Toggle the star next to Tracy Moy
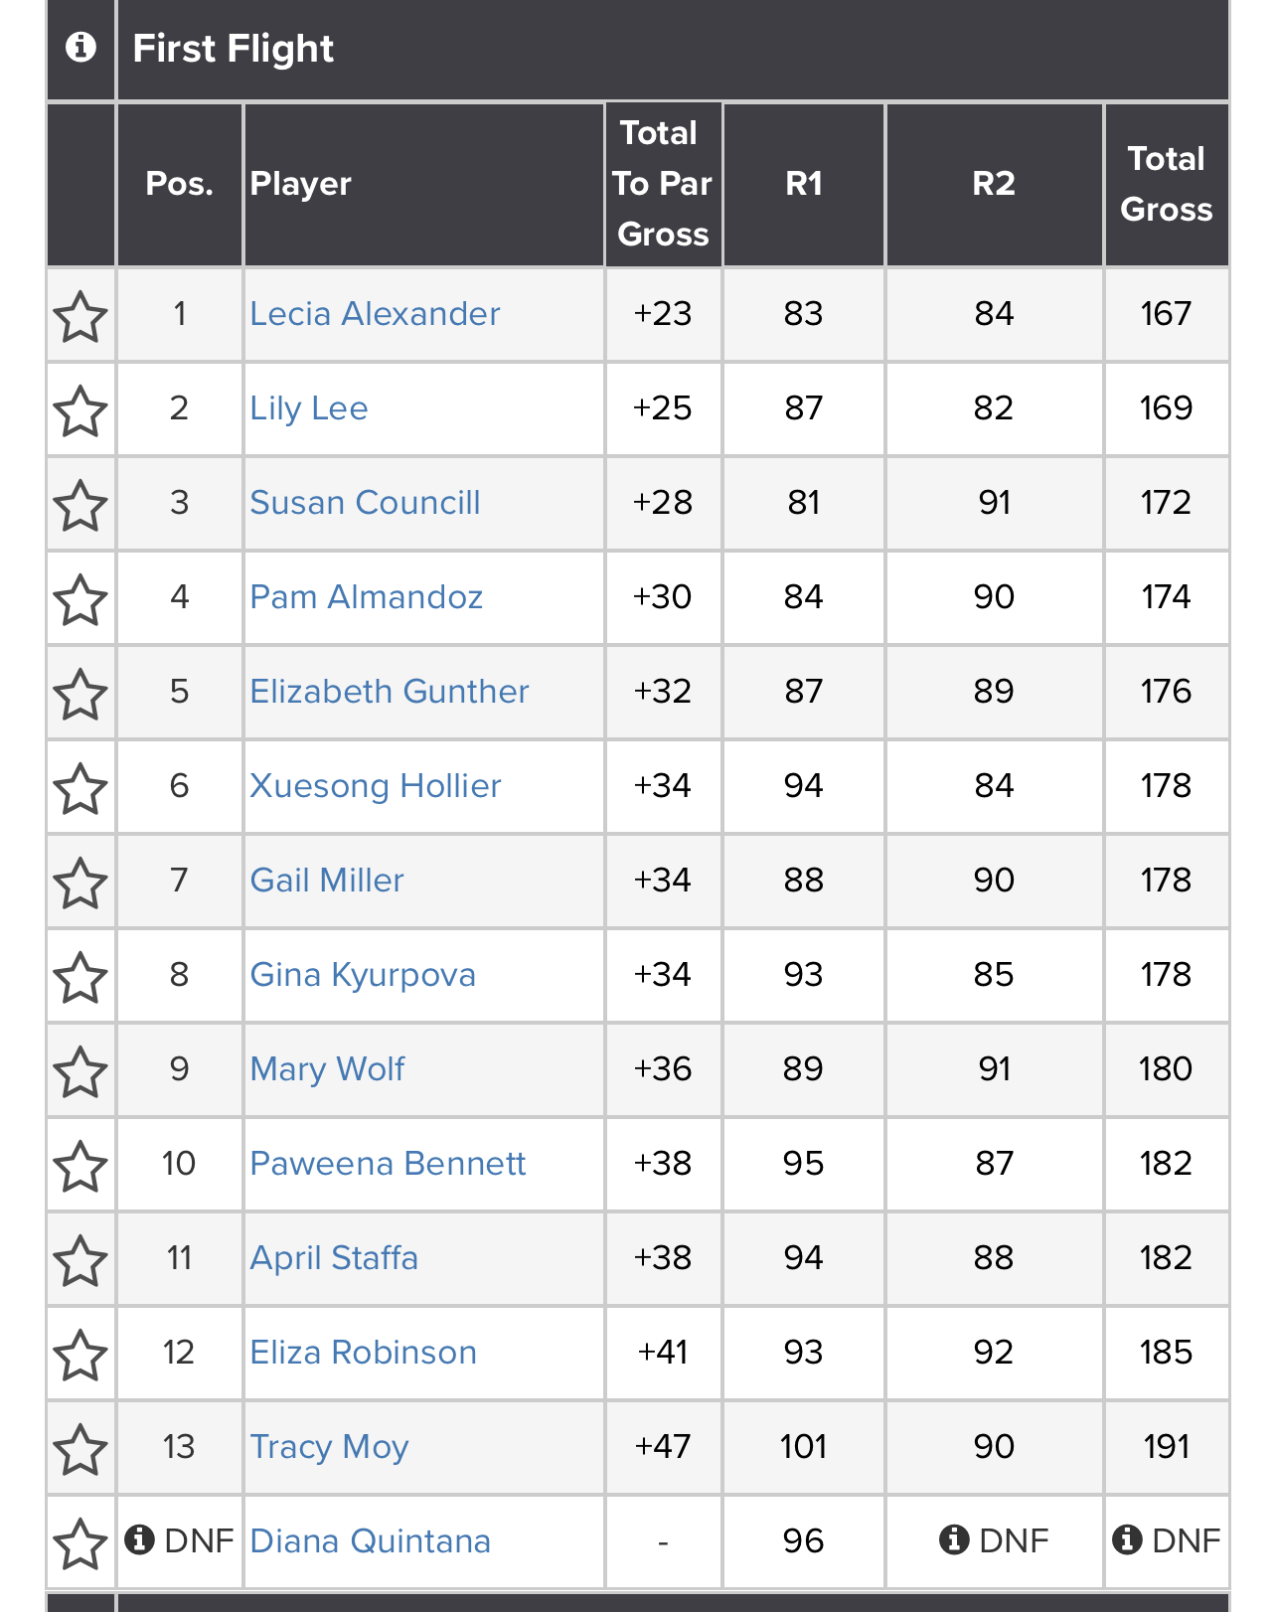The image size is (1276, 1612). 80,1450
